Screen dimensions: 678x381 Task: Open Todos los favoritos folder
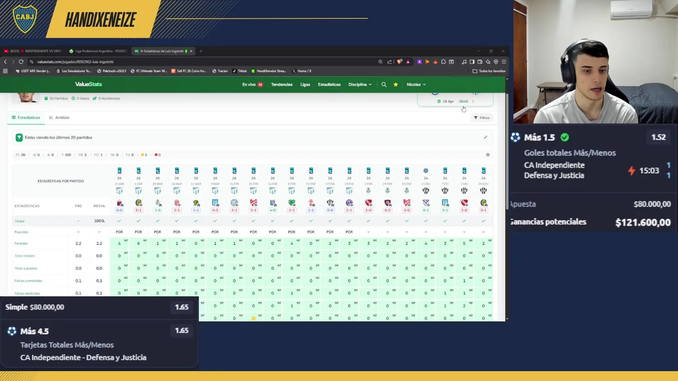pos(489,71)
